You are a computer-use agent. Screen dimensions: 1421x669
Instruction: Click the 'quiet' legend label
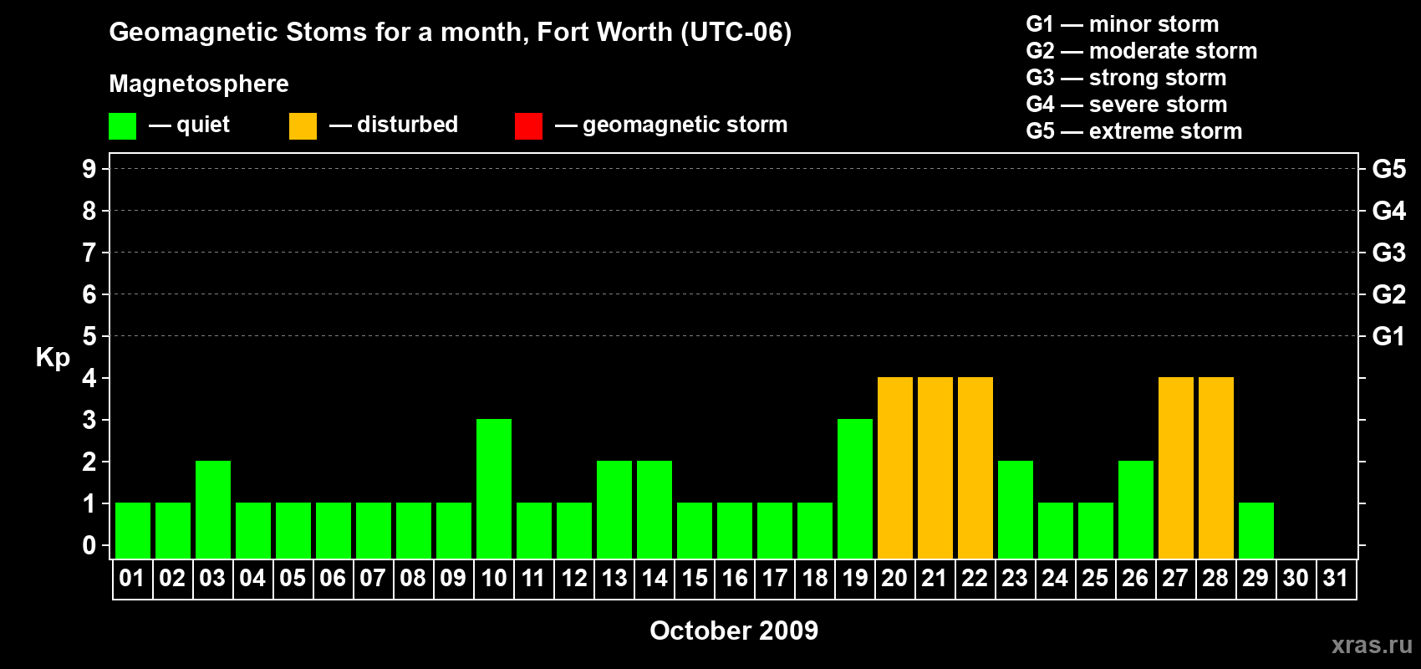(x=203, y=125)
